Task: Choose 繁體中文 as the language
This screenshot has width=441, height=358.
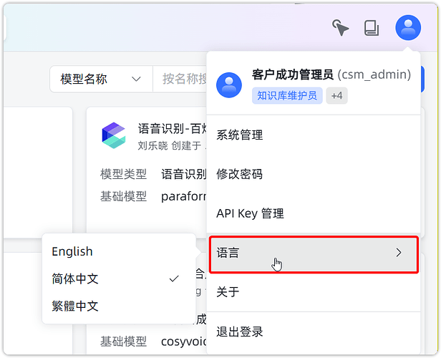Action: 75,306
